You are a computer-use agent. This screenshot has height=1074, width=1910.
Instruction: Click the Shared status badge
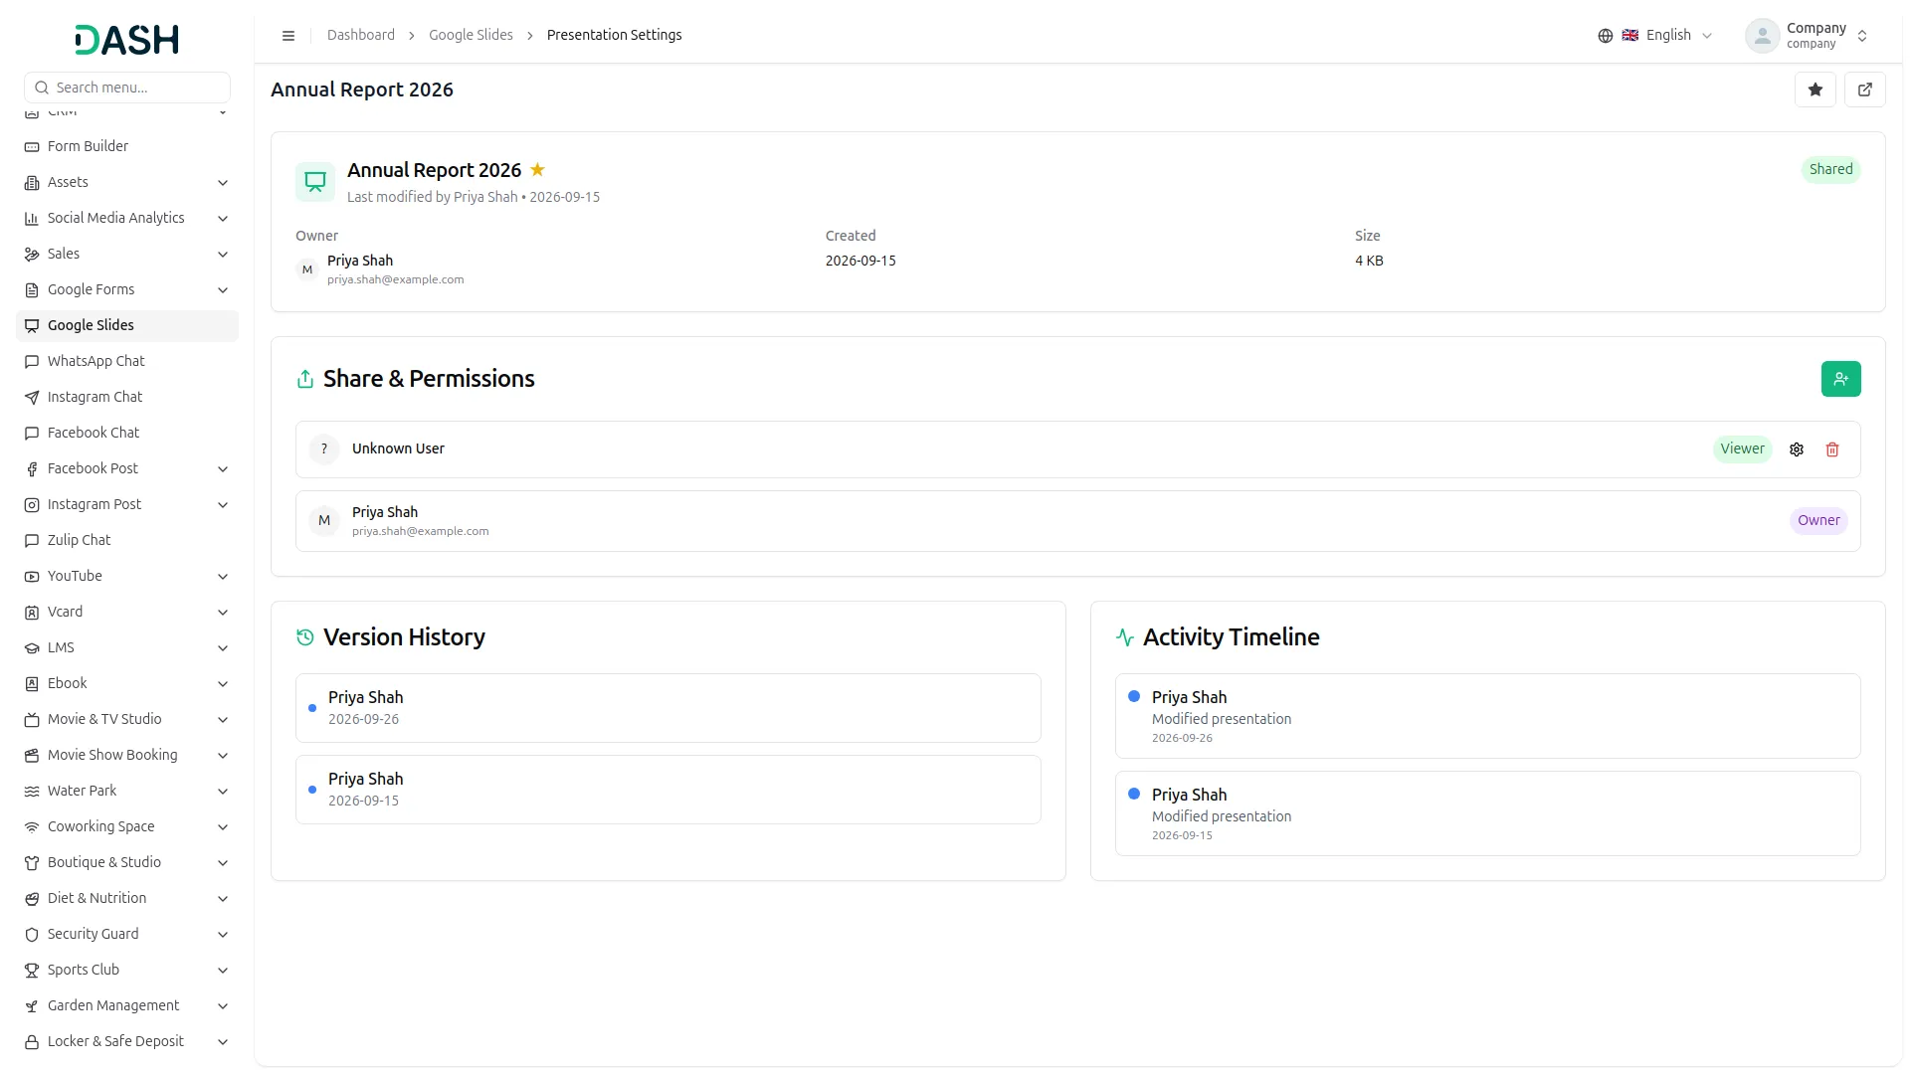[1830, 169]
